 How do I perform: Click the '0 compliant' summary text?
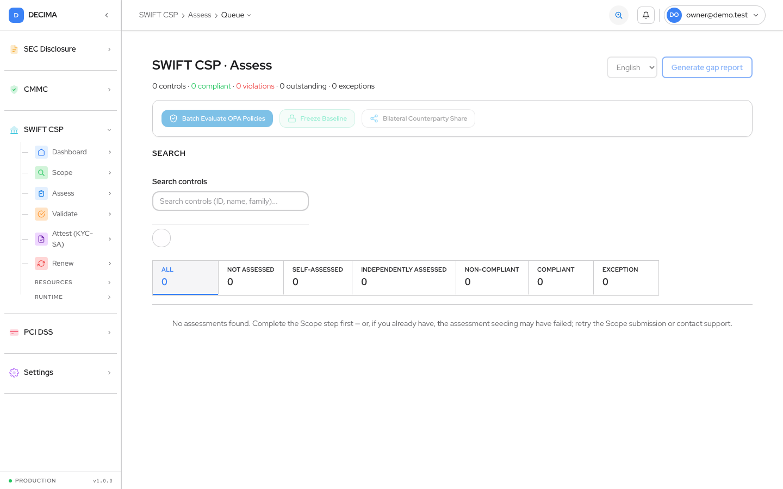211,86
